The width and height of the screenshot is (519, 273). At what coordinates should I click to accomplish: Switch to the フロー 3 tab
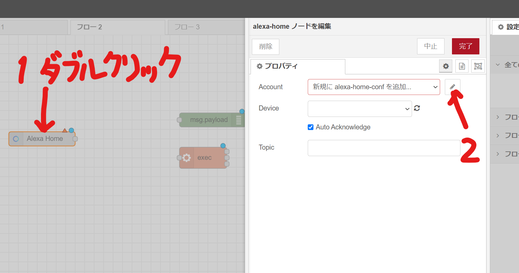[206, 27]
